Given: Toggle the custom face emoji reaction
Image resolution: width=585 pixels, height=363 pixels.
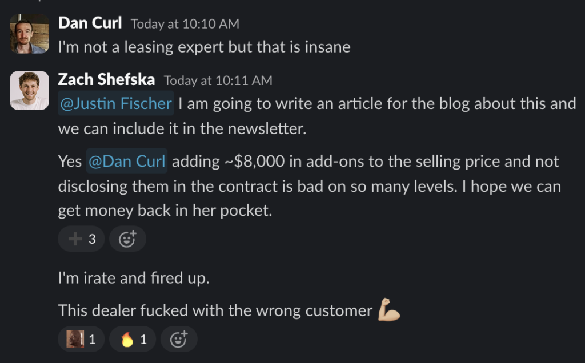Looking at the screenshot, I should pos(80,340).
